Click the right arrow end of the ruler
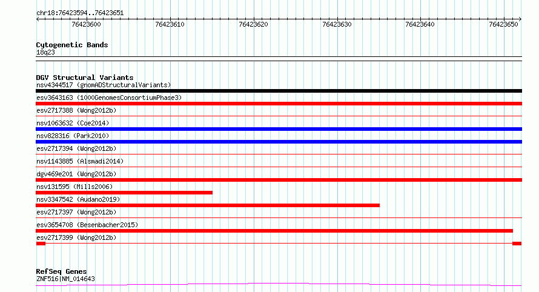This screenshot has height=292, width=539. pos(520,19)
